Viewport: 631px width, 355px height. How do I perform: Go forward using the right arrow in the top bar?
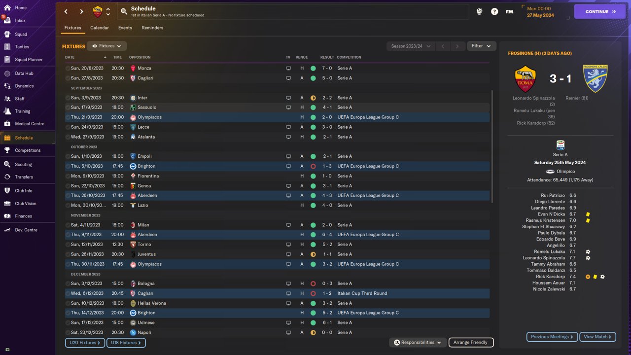pyautogui.click(x=82, y=11)
